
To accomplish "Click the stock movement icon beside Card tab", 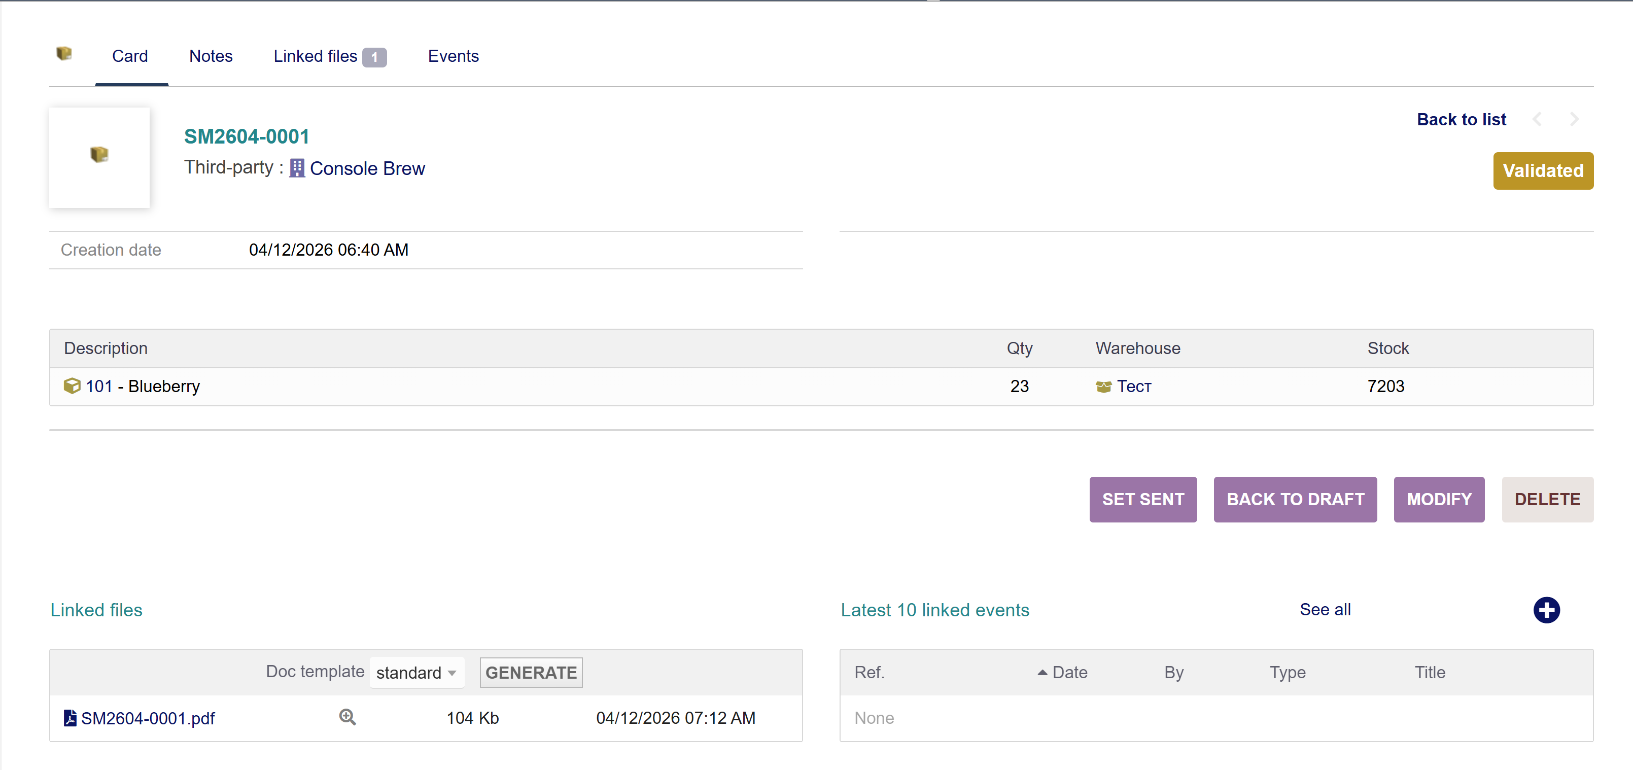I will point(64,54).
